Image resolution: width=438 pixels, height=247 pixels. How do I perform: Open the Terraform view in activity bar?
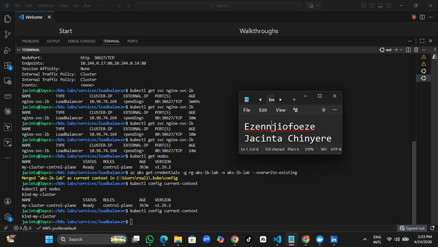[7, 127]
